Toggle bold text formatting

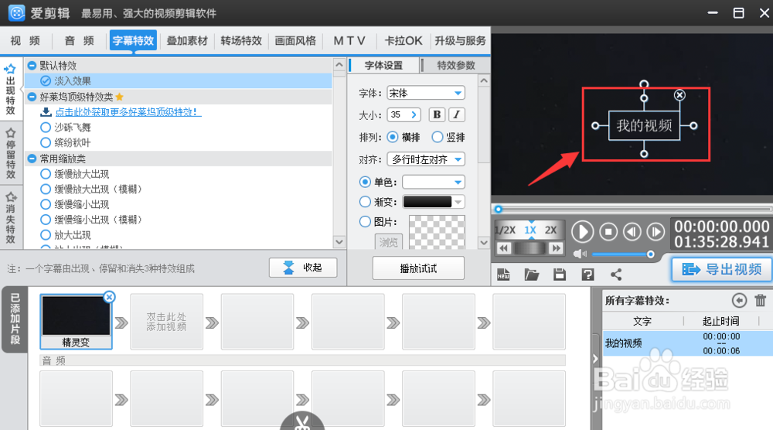(x=437, y=114)
